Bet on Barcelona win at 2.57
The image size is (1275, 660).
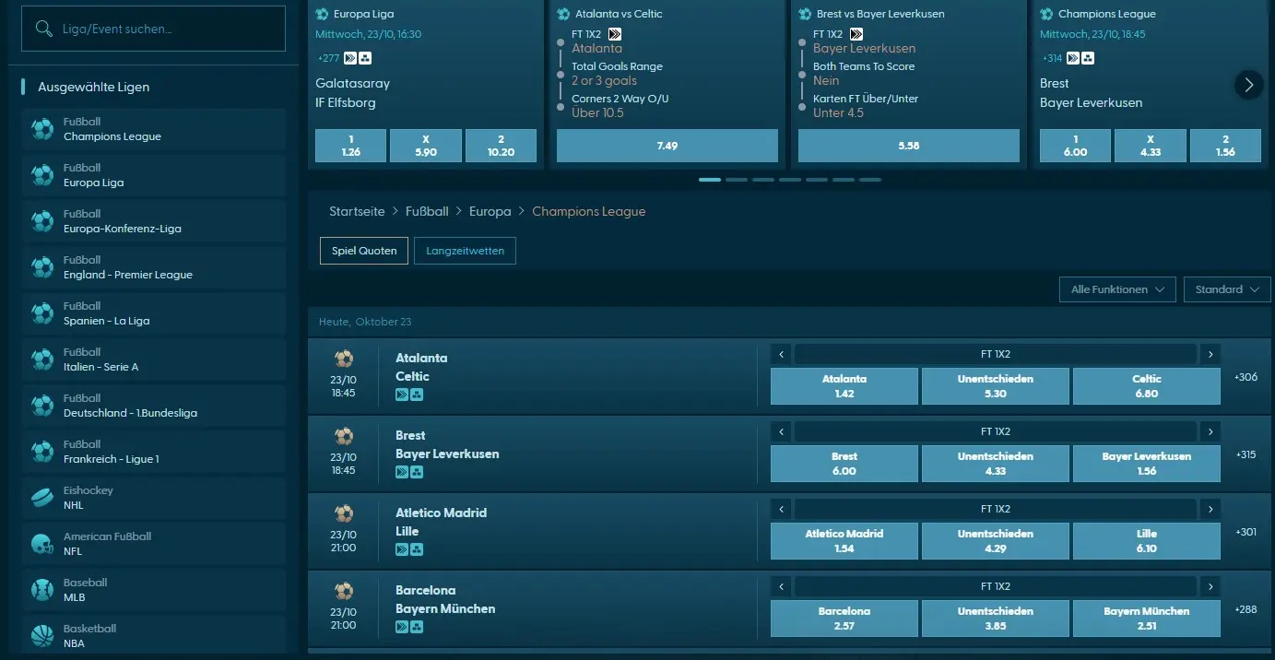pyautogui.click(x=844, y=619)
